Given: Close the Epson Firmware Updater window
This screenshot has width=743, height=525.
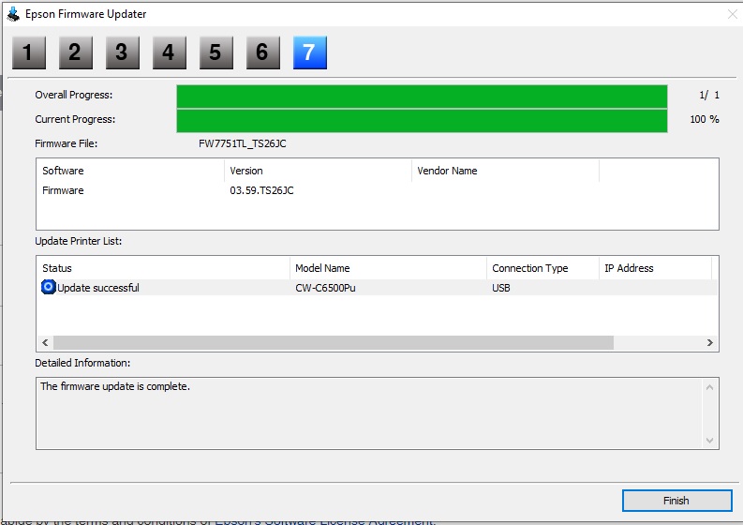Looking at the screenshot, I should click(x=732, y=14).
